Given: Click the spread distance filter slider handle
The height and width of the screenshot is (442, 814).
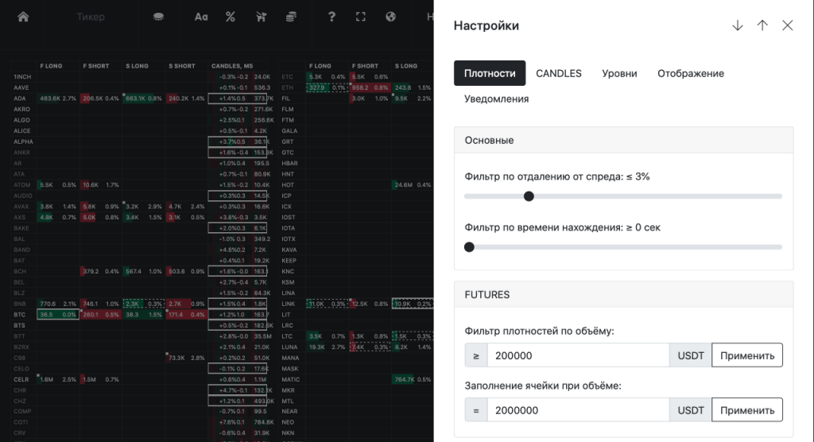Looking at the screenshot, I should pyautogui.click(x=529, y=196).
